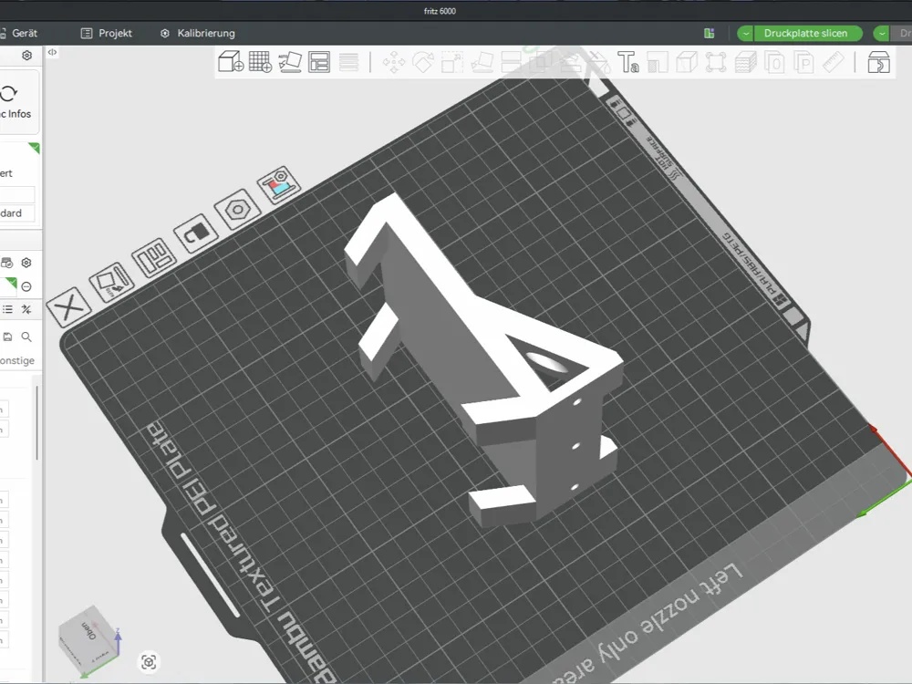Image resolution: width=912 pixels, height=684 pixels.
Task: Select the Move tool with four arrows
Action: [x=394, y=62]
